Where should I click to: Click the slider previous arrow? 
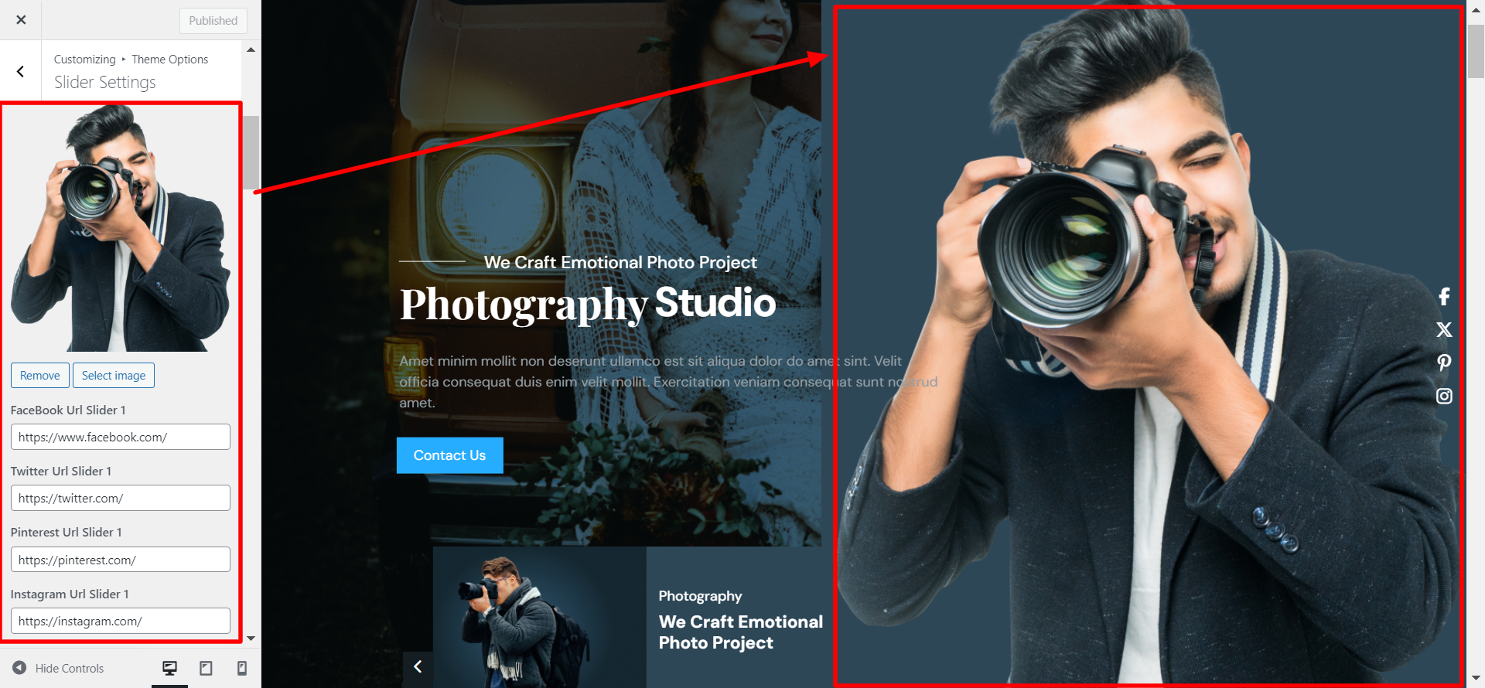[418, 666]
